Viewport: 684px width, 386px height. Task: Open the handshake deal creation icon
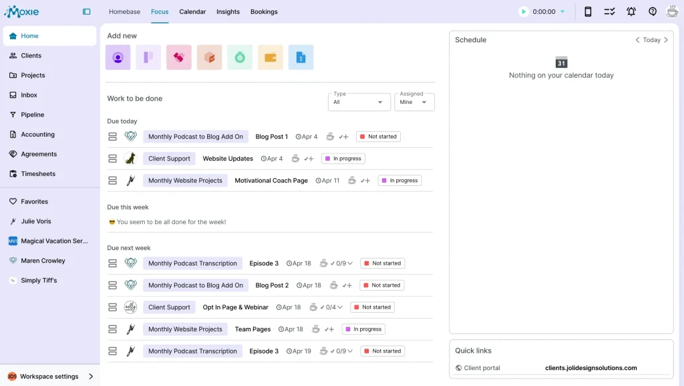pyautogui.click(x=178, y=57)
